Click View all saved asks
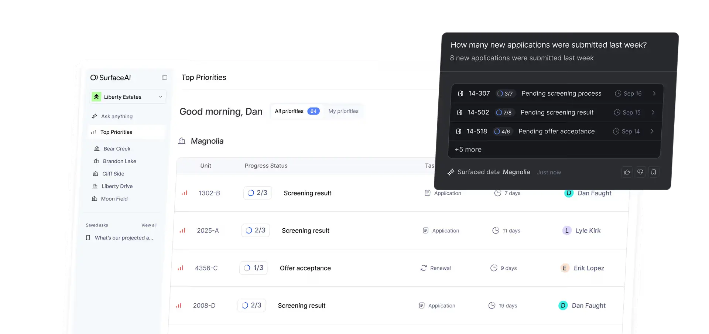Image resolution: width=709 pixels, height=334 pixels. click(149, 225)
